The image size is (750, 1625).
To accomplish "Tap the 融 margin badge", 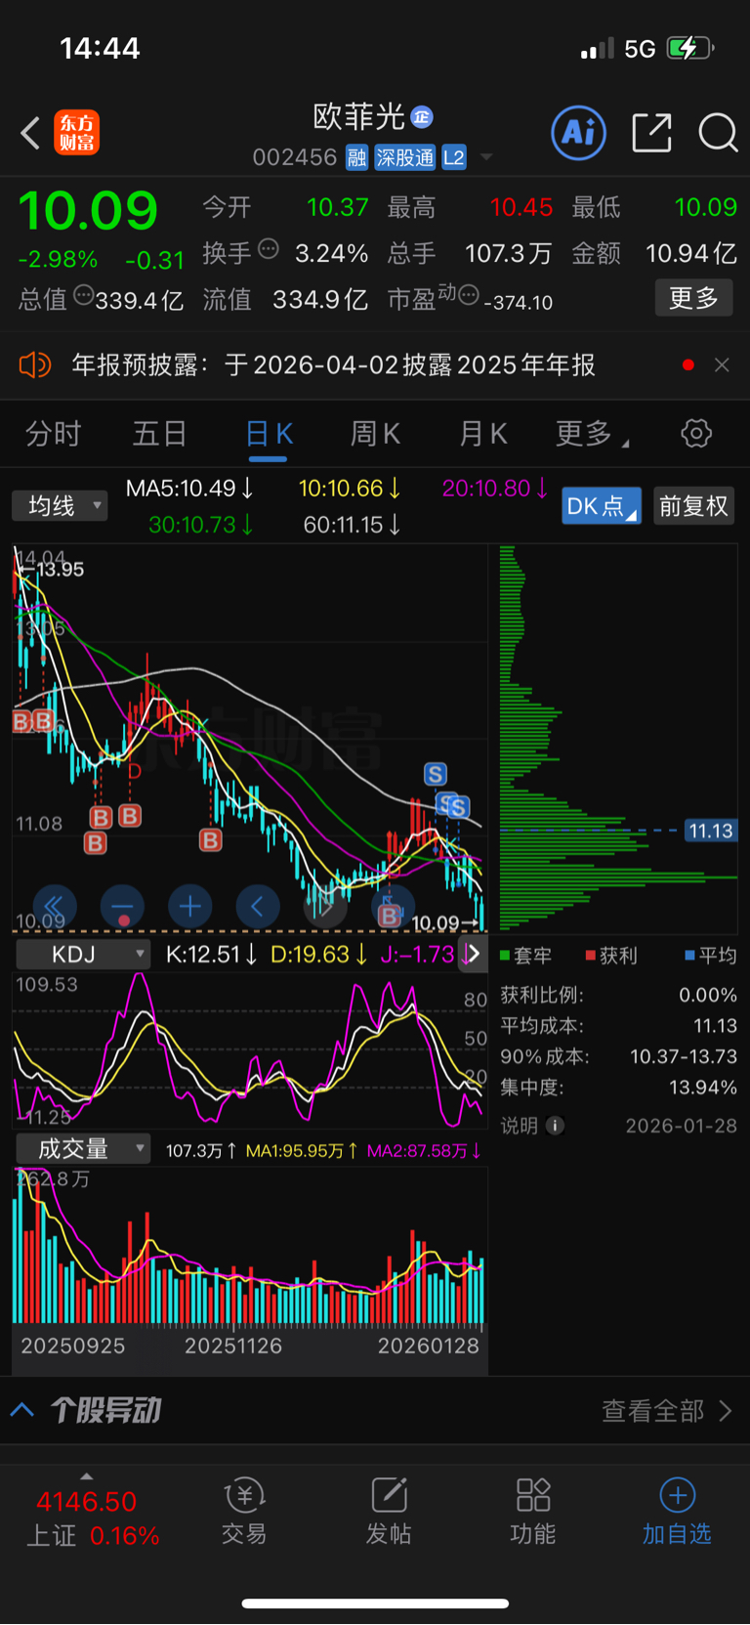I will click(x=356, y=157).
